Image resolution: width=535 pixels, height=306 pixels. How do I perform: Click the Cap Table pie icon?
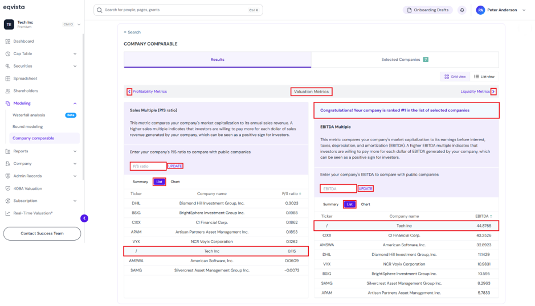[8, 54]
